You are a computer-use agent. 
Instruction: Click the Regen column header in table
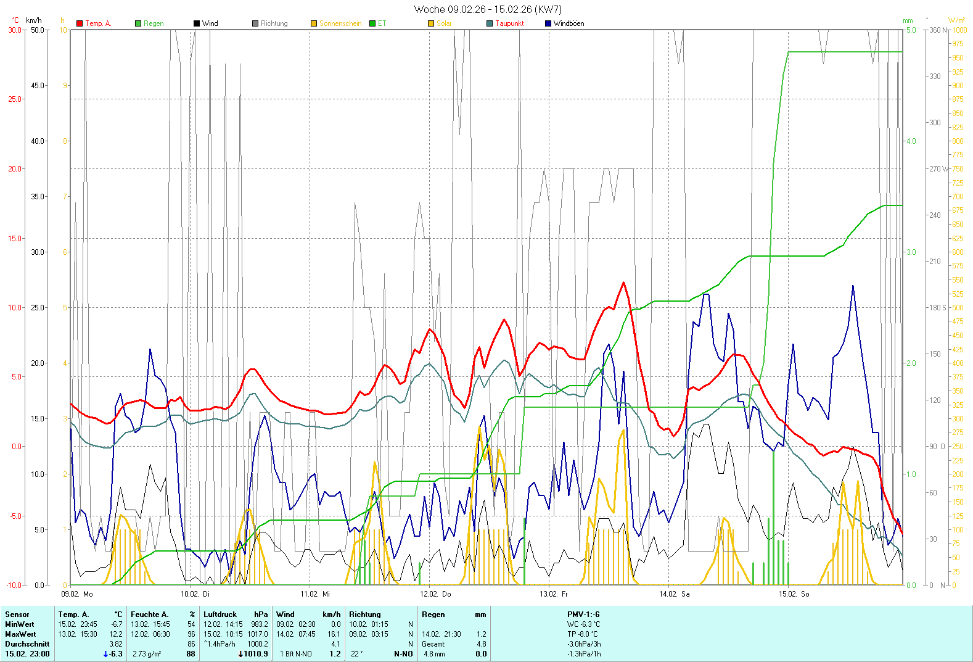point(433,614)
